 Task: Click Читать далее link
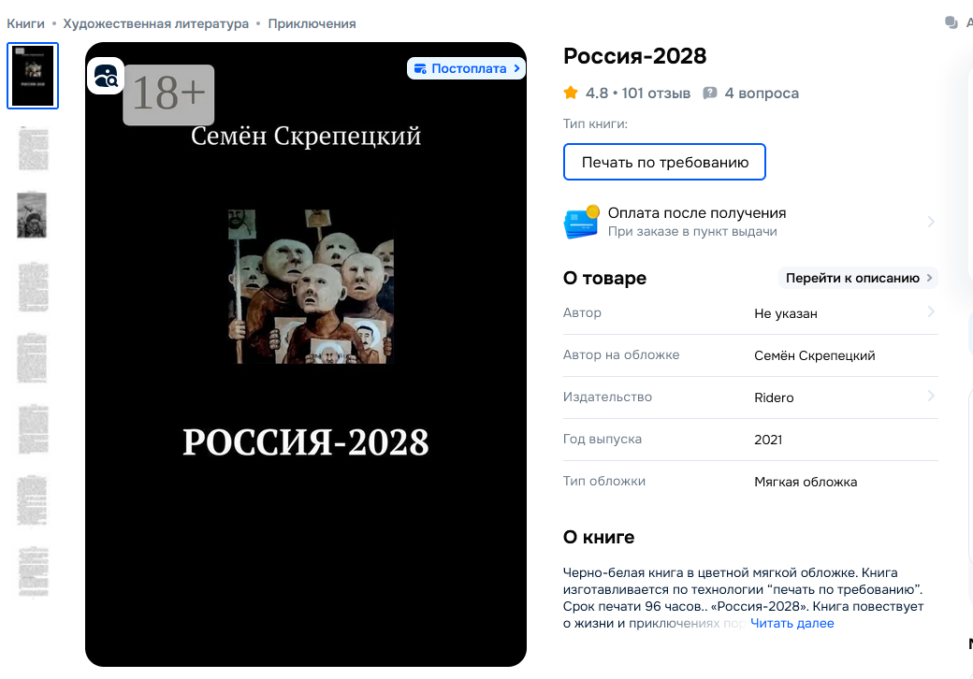(791, 623)
